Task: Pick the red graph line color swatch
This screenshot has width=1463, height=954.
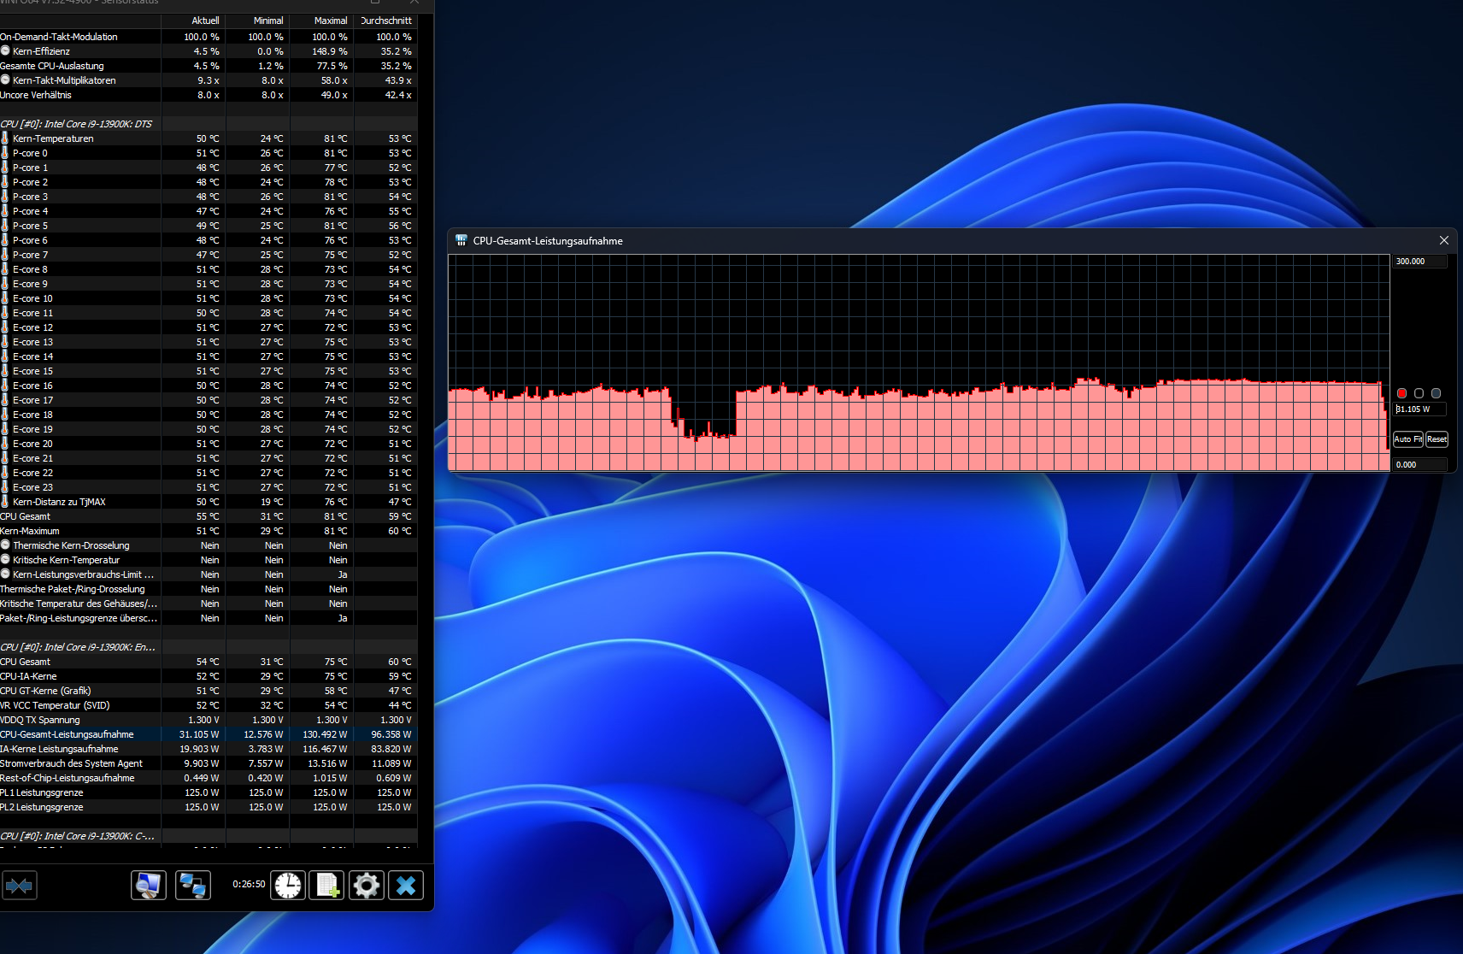Action: coord(1401,393)
